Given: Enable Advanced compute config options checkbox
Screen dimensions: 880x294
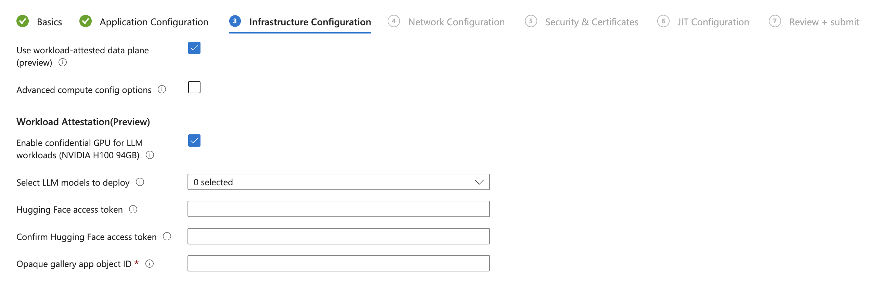Looking at the screenshot, I should point(194,88).
